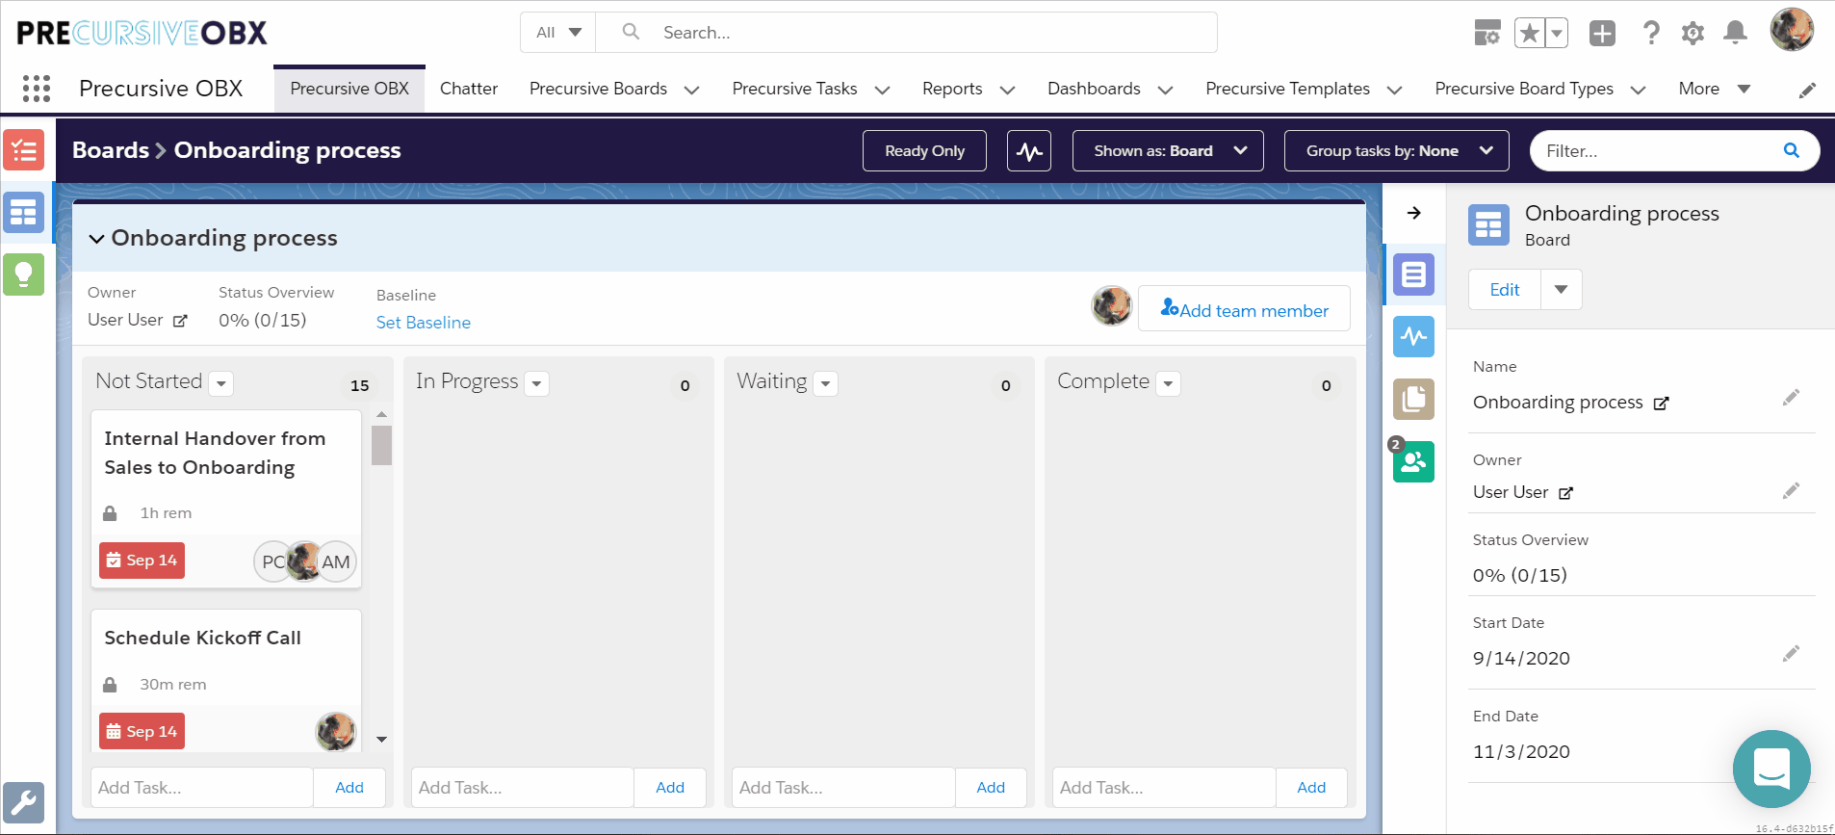
Task: Open the Help question mark icon
Action: (x=1651, y=33)
